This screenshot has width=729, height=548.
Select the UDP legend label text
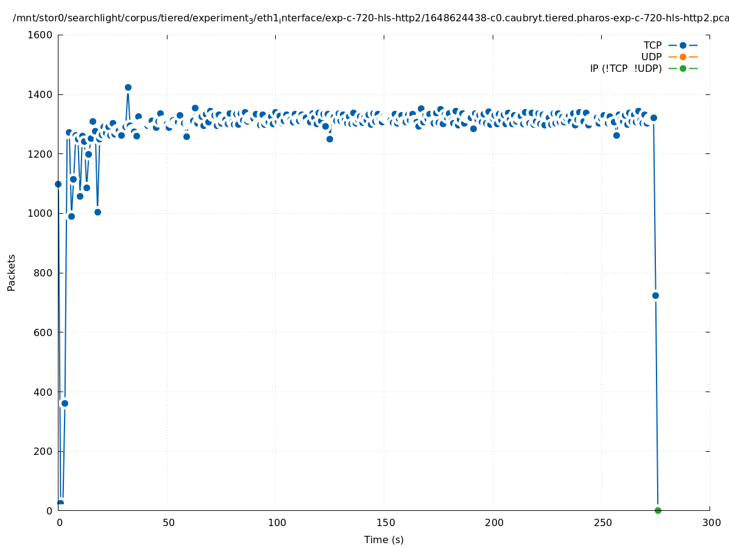(651, 57)
